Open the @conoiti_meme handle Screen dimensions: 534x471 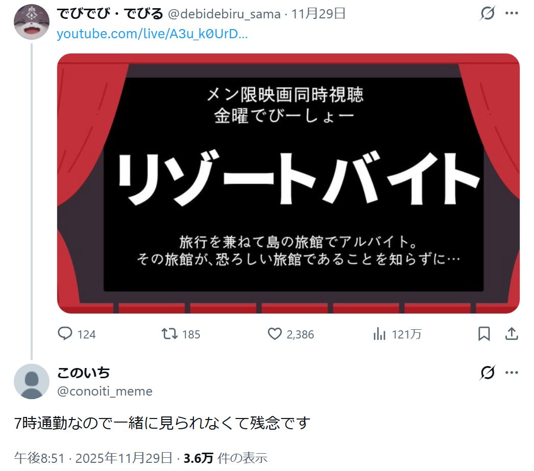tap(105, 391)
